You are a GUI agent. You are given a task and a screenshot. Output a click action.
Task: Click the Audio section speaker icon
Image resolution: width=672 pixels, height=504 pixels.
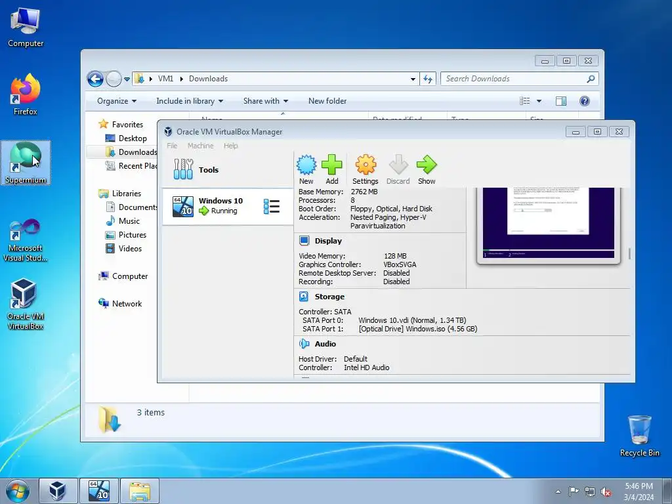point(304,344)
